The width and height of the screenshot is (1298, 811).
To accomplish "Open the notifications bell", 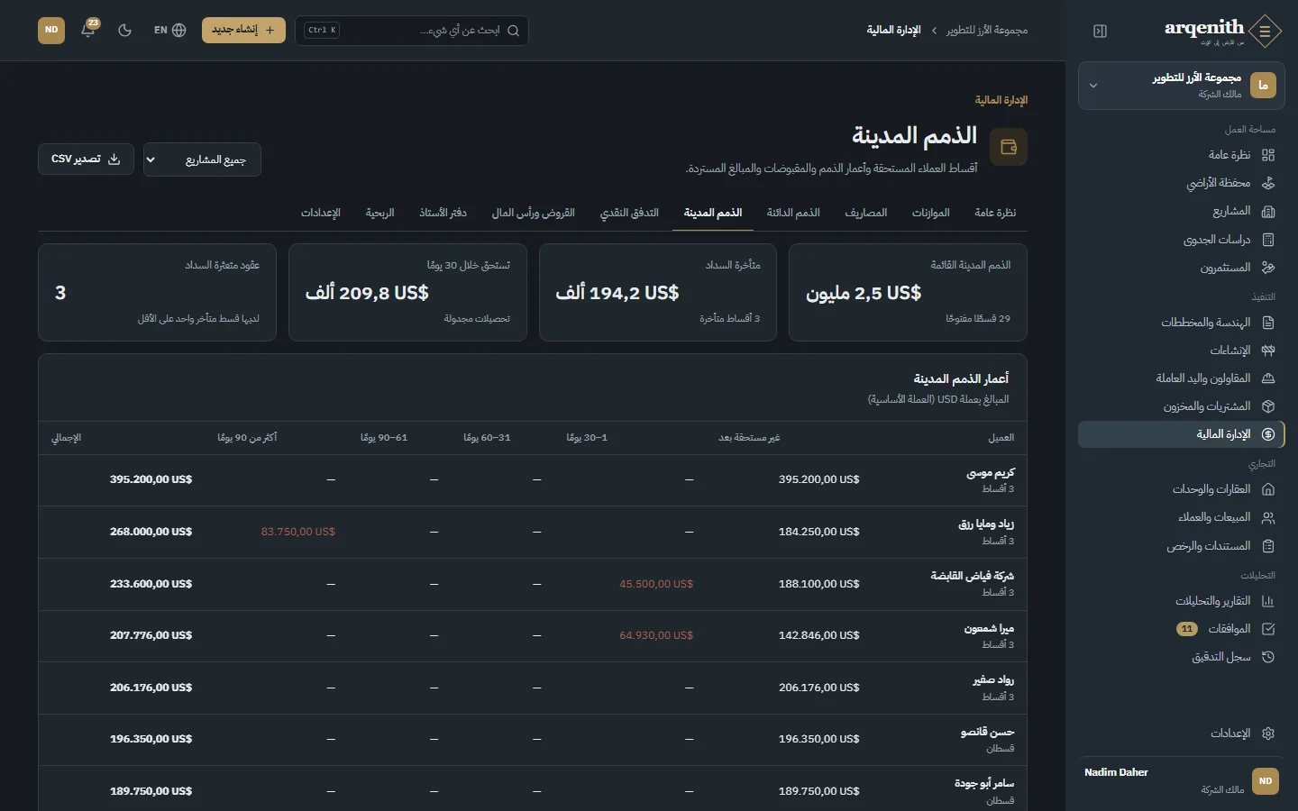I will pyautogui.click(x=88, y=30).
